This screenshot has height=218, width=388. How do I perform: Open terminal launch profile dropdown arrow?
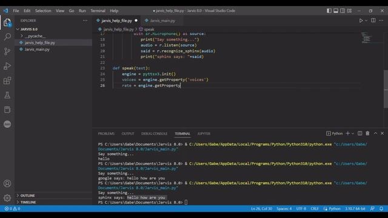click(x=353, y=133)
